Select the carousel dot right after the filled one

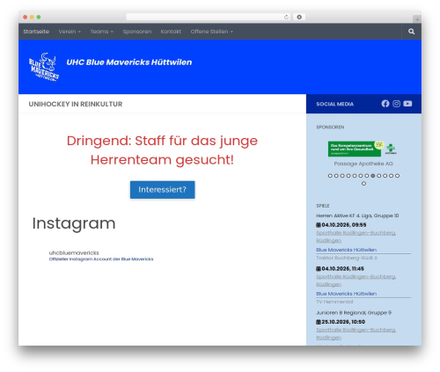(x=379, y=176)
